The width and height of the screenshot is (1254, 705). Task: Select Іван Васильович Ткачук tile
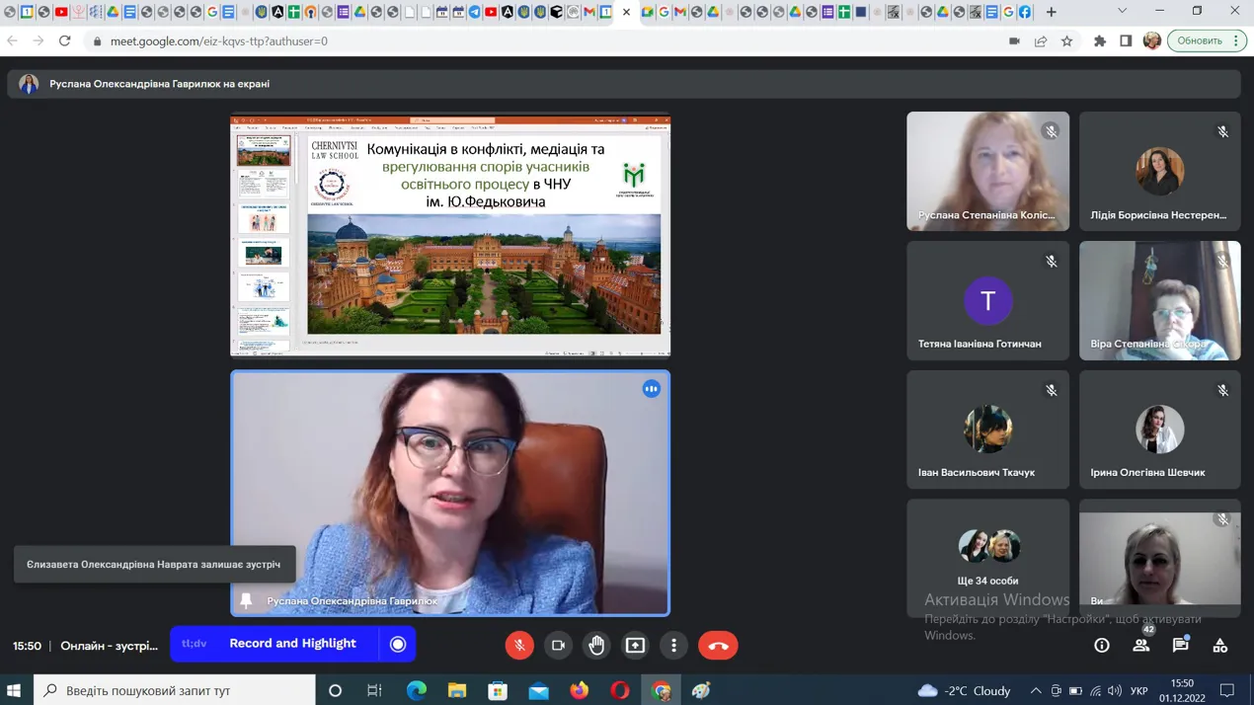(x=987, y=429)
